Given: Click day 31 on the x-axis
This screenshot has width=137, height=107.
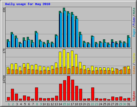Looking at the screenshot, I should tap(128, 104).
